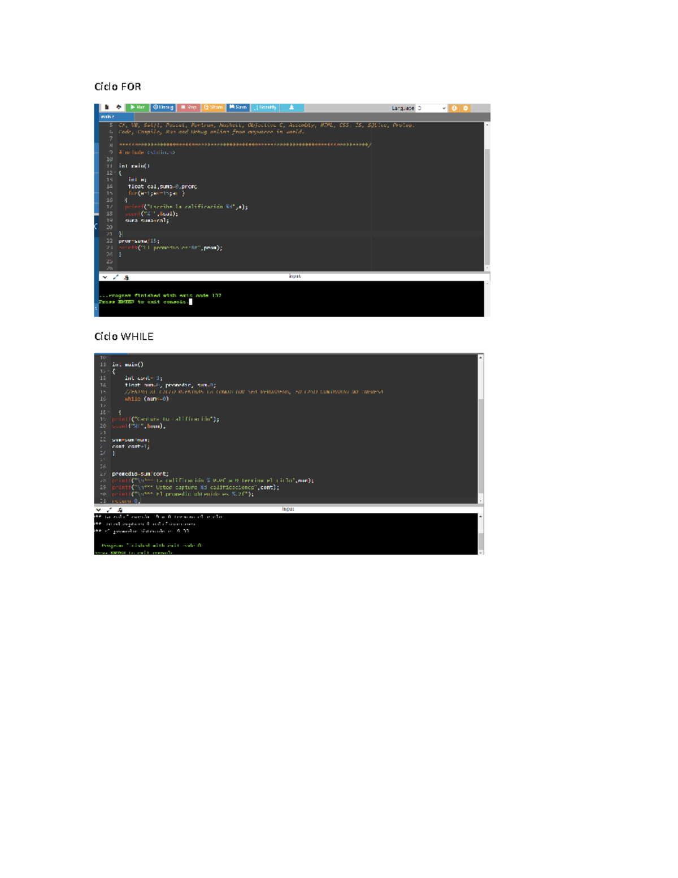Run the program with the Run button

pyautogui.click(x=137, y=107)
